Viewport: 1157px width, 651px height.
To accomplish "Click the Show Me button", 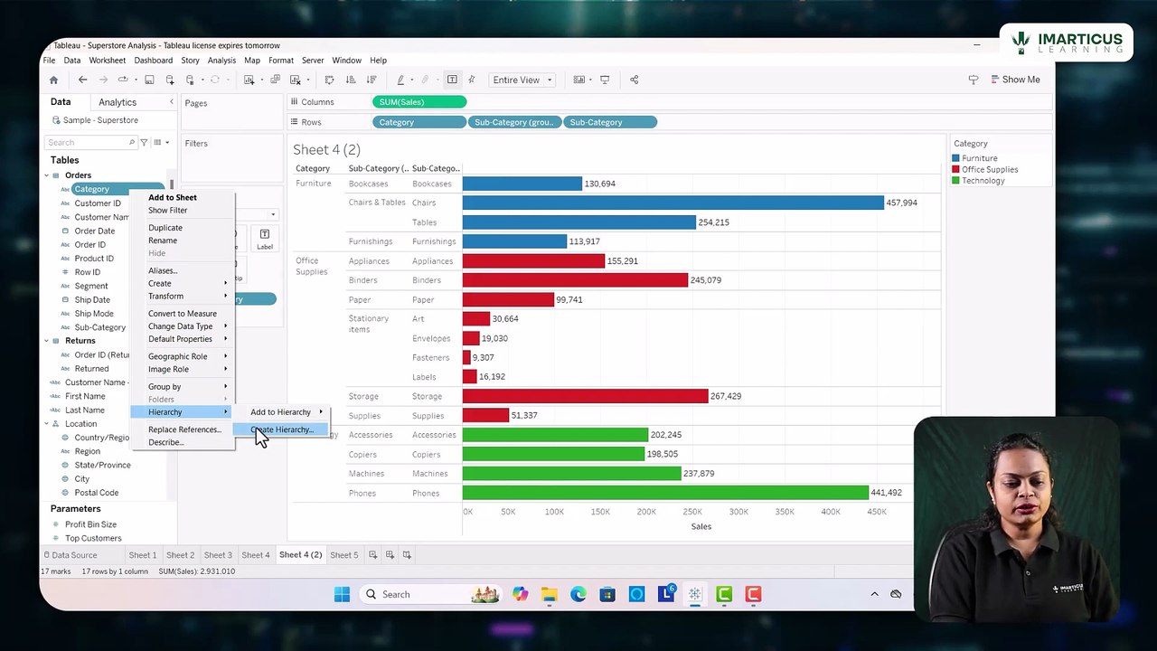I will [1015, 80].
